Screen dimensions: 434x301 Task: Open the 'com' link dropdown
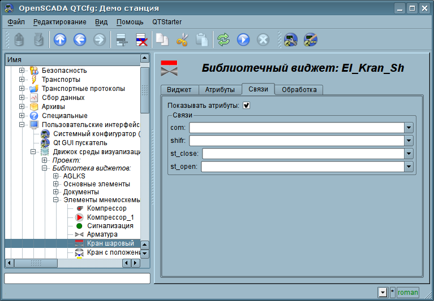(x=409, y=128)
